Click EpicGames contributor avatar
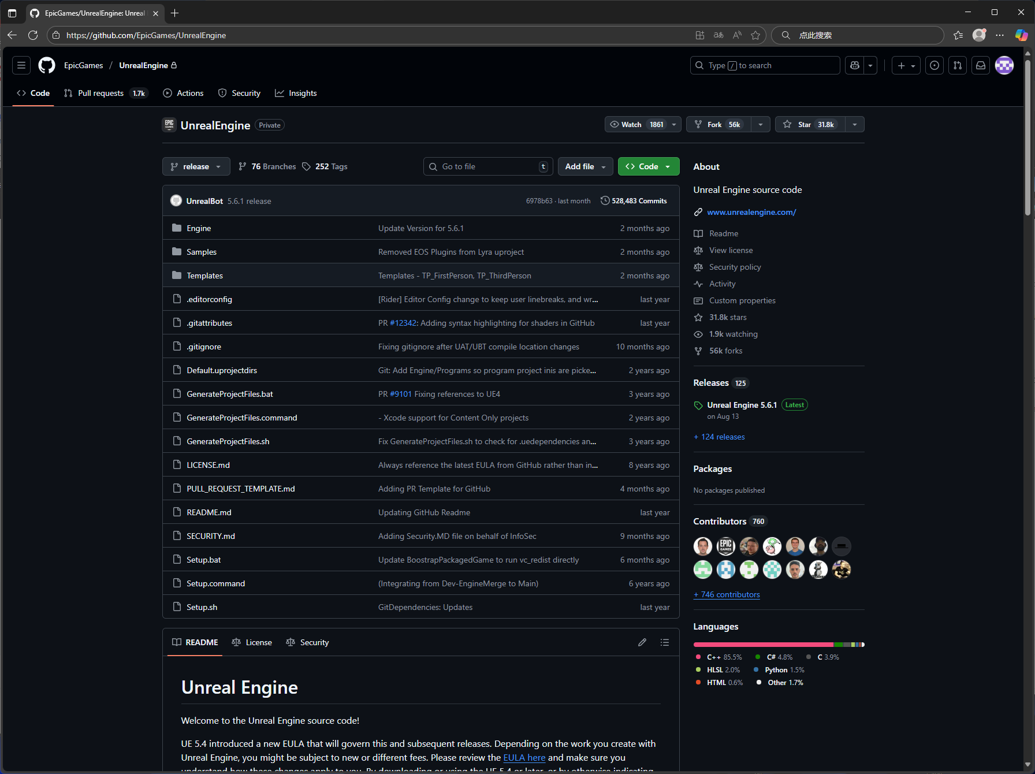This screenshot has width=1035, height=774. 726,546
